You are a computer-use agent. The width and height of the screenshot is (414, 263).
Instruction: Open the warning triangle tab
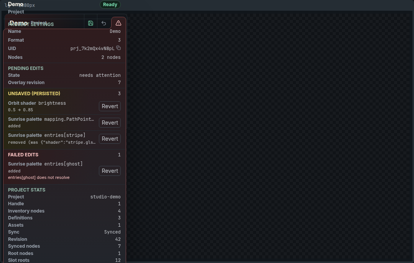(118, 23)
